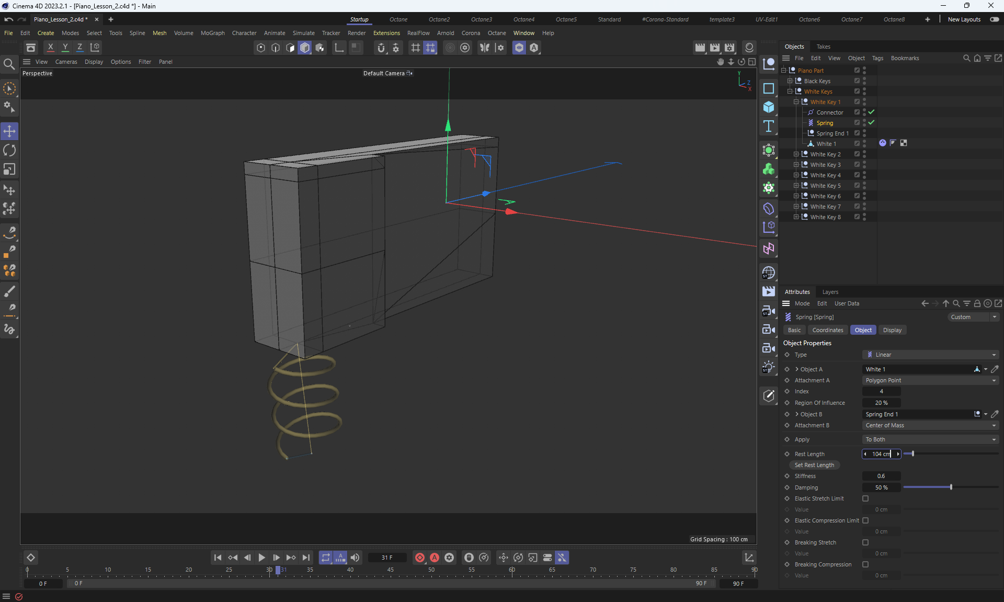Select the Scale tool in left toolbar
The height and width of the screenshot is (602, 1004).
tap(9, 169)
